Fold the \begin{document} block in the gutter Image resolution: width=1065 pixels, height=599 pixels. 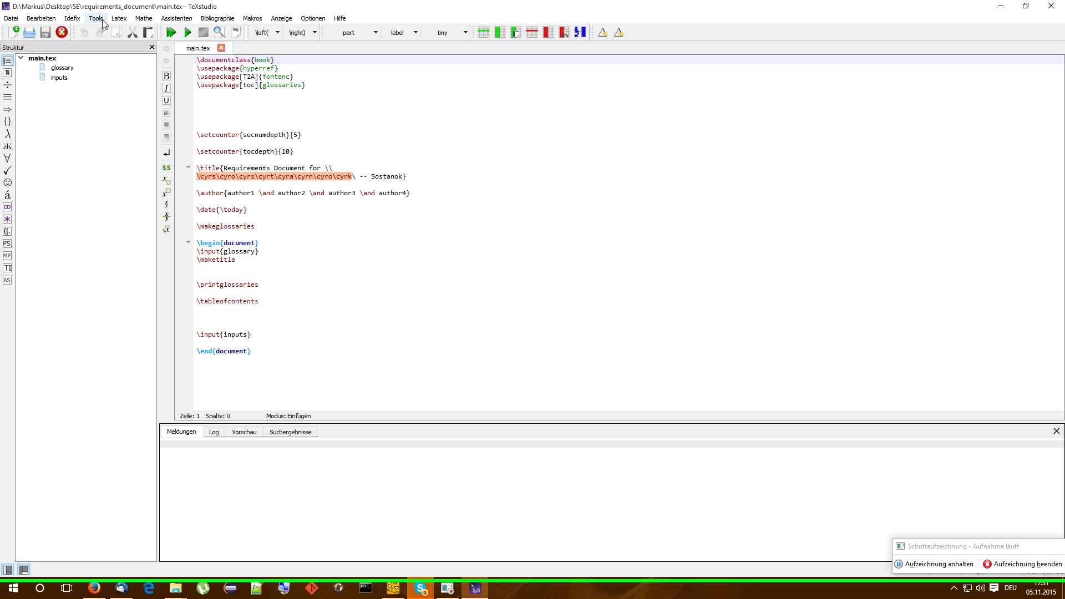click(x=188, y=242)
